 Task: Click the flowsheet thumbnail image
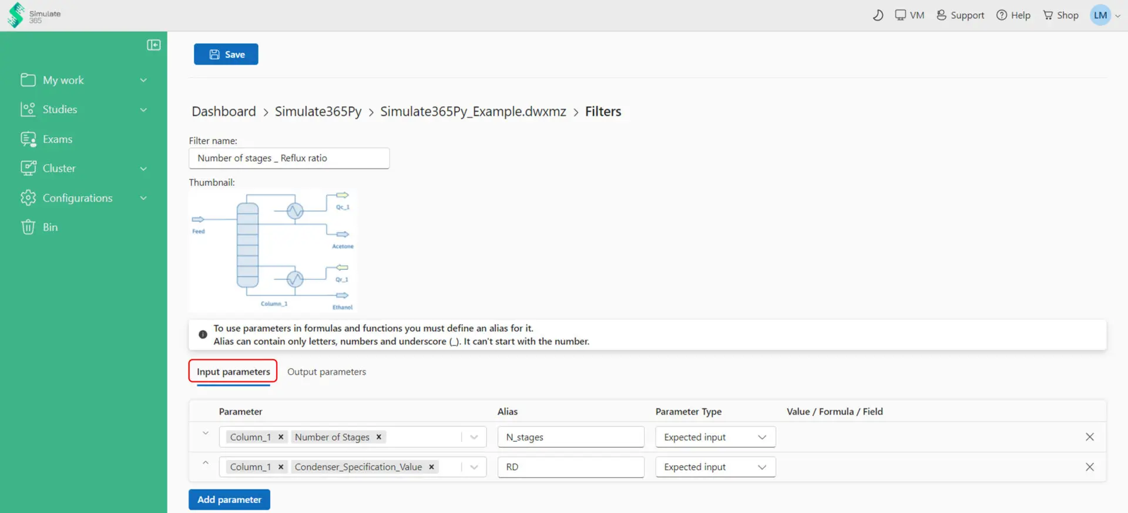(x=273, y=250)
